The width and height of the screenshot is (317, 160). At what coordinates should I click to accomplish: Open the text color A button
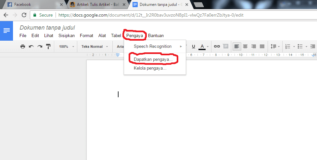pyautogui.click(x=202, y=47)
